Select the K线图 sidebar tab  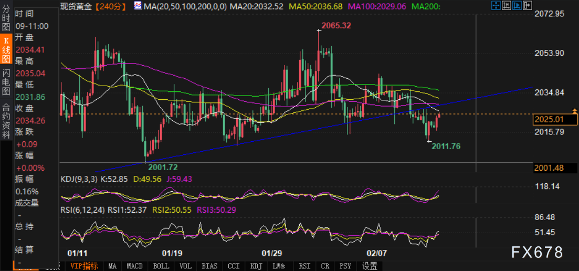(6, 50)
